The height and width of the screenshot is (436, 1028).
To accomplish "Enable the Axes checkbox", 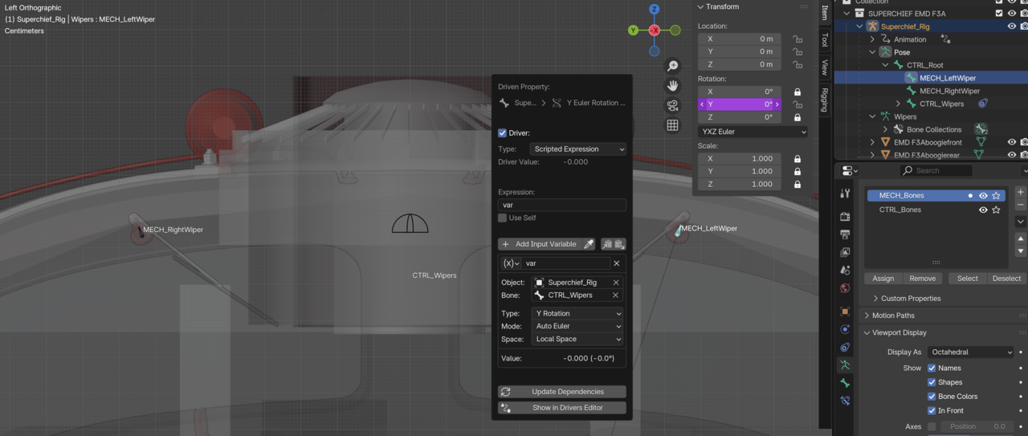I will coord(932,427).
